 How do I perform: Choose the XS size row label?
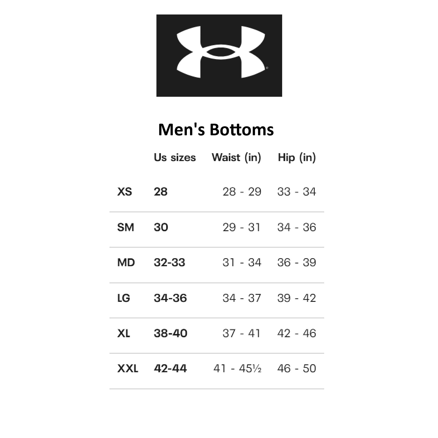click(125, 192)
